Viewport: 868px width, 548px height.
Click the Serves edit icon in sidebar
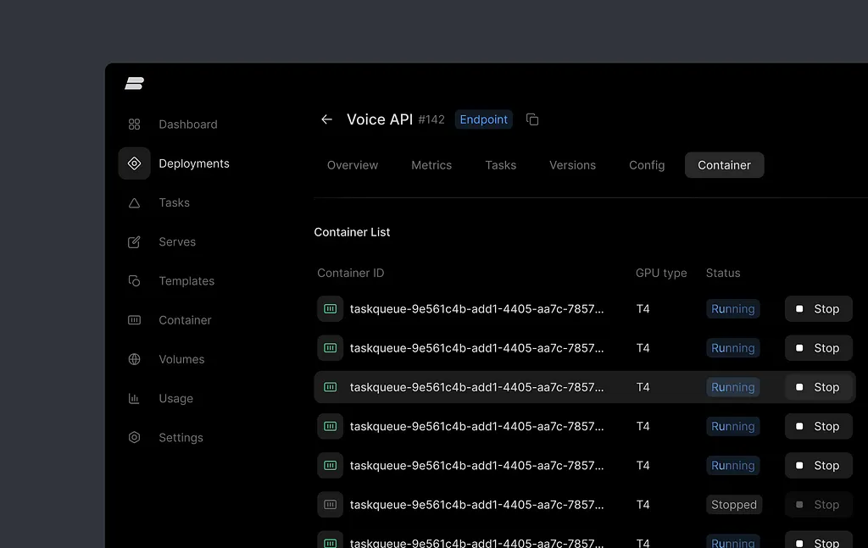click(134, 242)
